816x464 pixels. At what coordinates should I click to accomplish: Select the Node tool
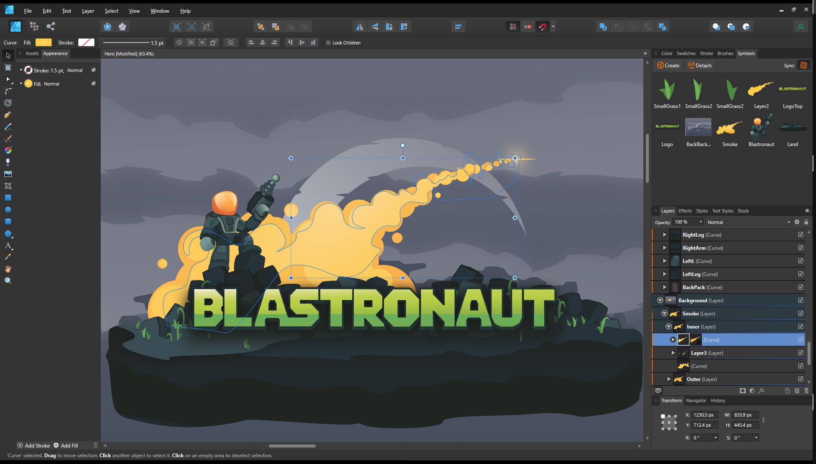8,79
